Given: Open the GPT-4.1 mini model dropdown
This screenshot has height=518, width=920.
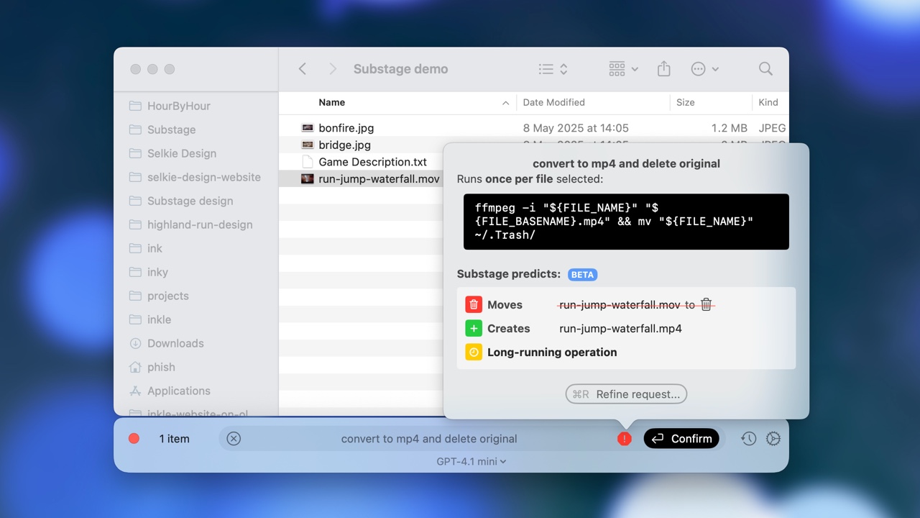Looking at the screenshot, I should pyautogui.click(x=471, y=462).
